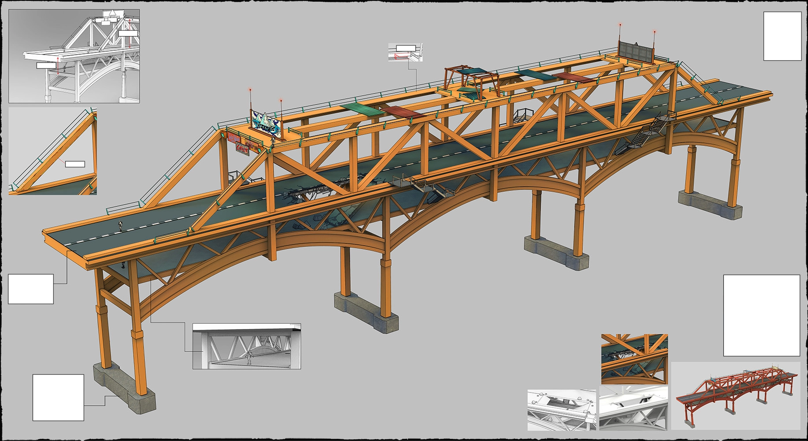Select the orange truss triangle close-up inset
The height and width of the screenshot is (441, 808).
[52, 151]
